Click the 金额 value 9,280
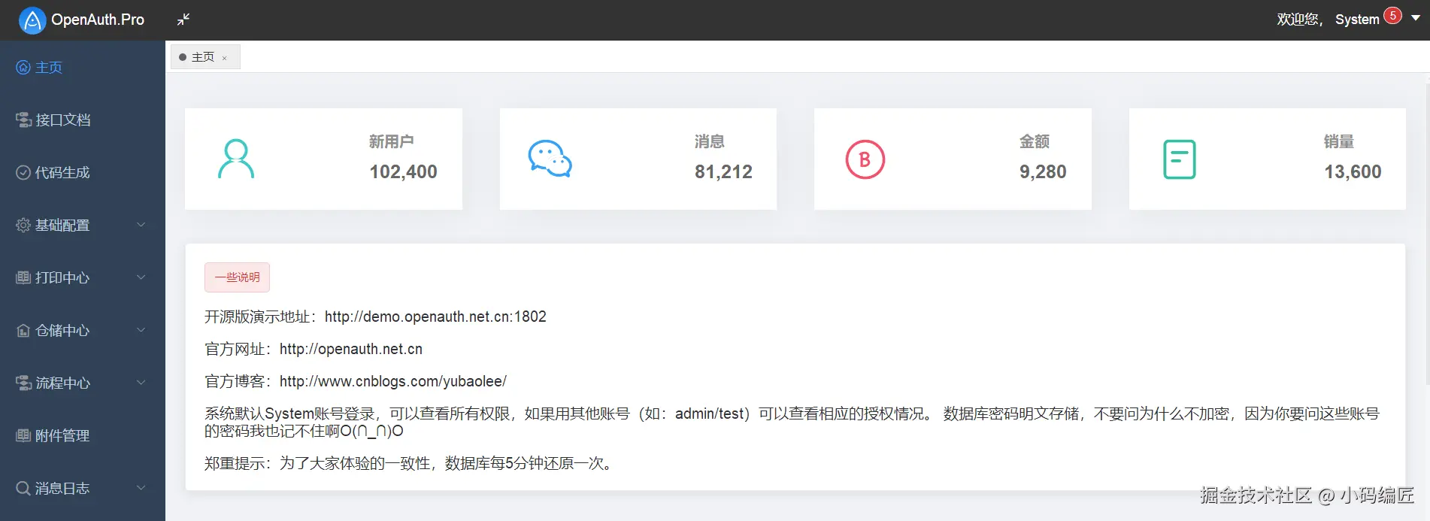1430x521 pixels. pos(1043,172)
